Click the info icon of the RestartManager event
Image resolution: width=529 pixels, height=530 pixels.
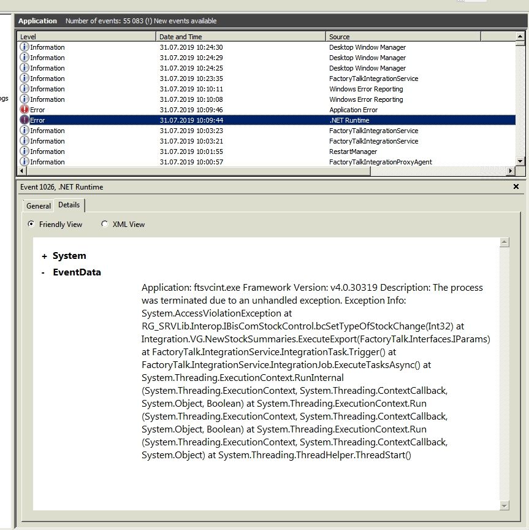click(25, 152)
